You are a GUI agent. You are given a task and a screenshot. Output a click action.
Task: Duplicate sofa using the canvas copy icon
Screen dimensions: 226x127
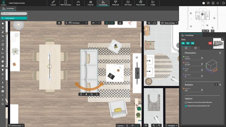coord(91,94)
